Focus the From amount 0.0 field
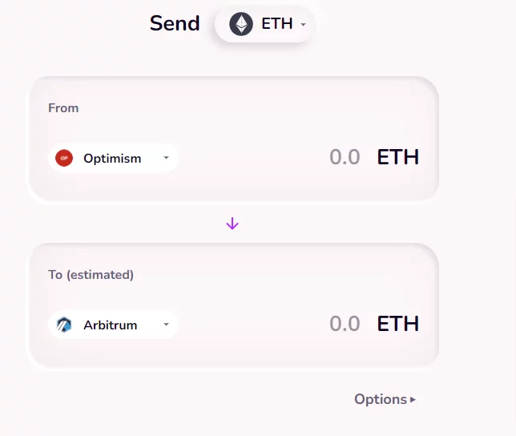 345,157
